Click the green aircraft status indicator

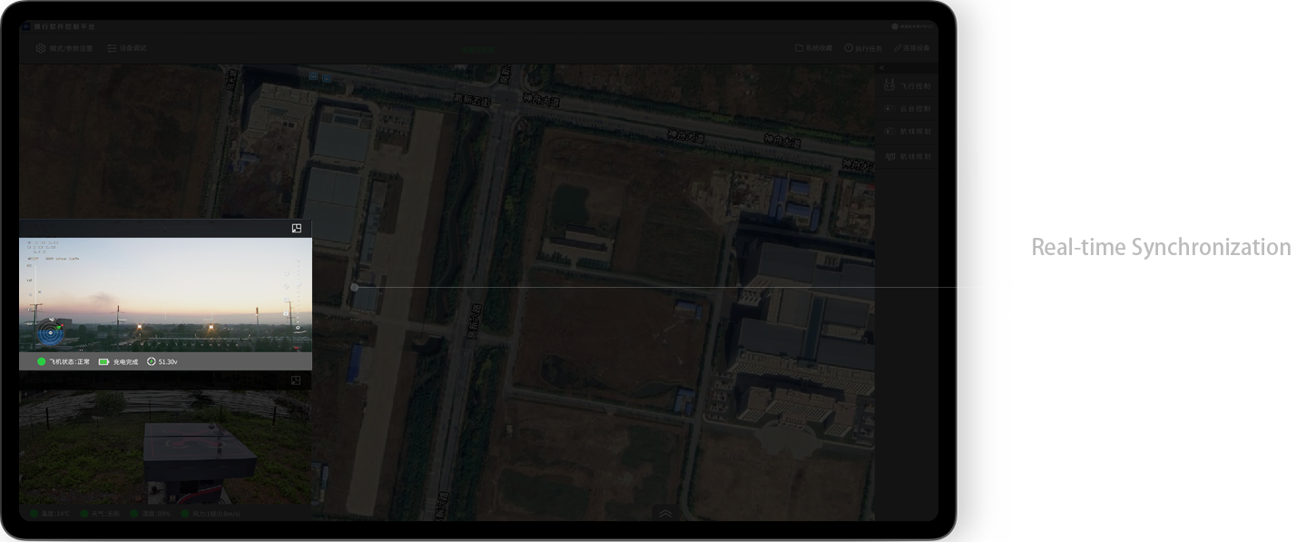coord(42,361)
